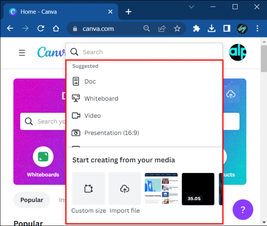Select the Whiteboard suggestion

(144, 99)
